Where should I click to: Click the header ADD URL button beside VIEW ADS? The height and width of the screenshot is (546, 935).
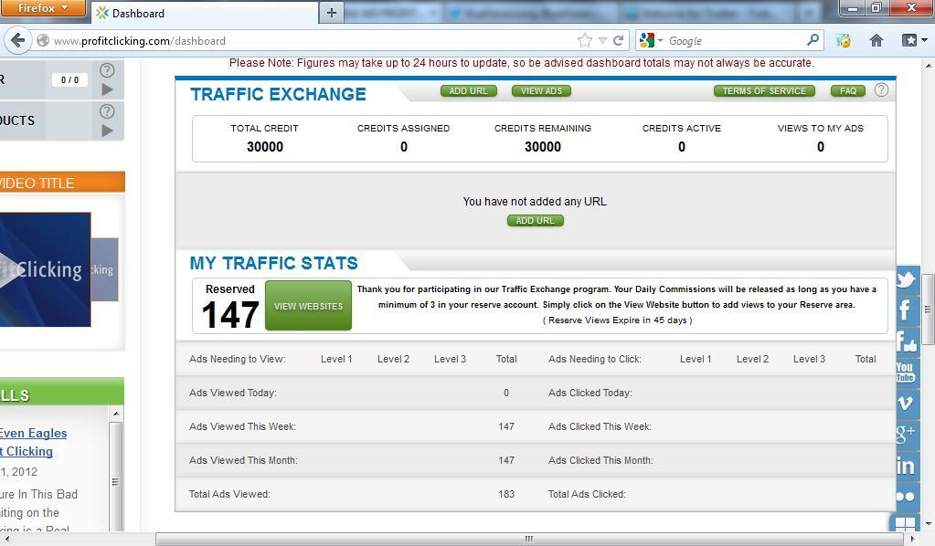pyautogui.click(x=469, y=91)
